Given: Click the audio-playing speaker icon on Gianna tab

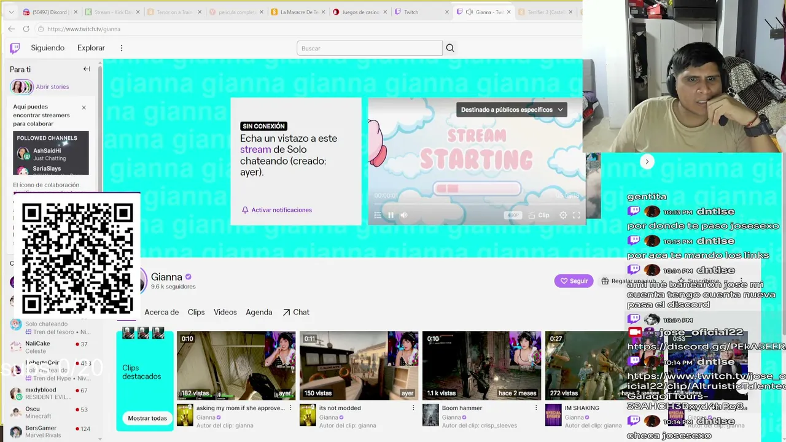Looking at the screenshot, I should [x=469, y=12].
